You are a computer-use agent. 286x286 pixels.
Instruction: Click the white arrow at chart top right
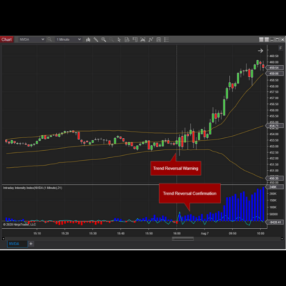point(260,51)
